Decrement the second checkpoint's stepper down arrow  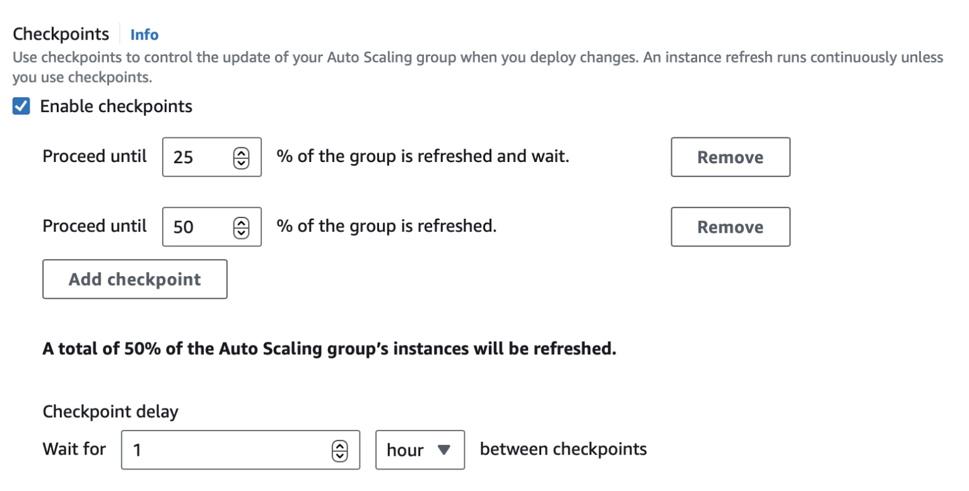point(242,231)
